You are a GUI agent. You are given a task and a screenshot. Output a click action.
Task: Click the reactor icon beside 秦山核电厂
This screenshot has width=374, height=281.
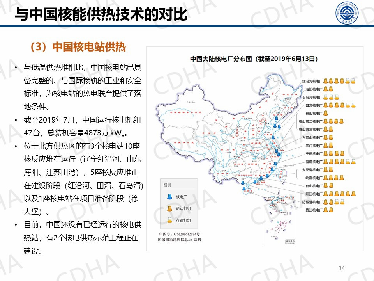pos(325,113)
